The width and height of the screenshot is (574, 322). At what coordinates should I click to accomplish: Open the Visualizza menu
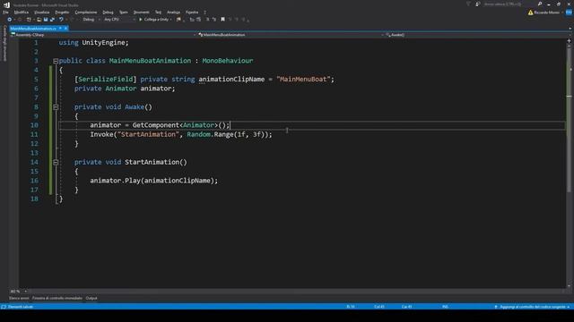click(x=42, y=13)
